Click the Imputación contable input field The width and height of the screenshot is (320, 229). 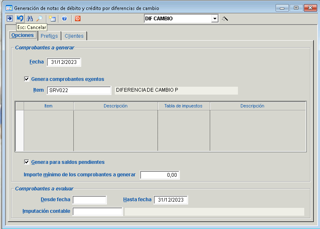tap(97, 212)
